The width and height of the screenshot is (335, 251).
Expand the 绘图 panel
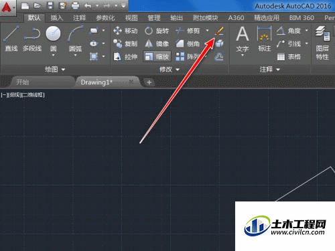tap(55, 70)
